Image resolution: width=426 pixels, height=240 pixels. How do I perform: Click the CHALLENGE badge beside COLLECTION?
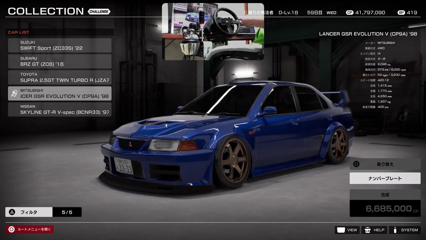click(x=99, y=12)
